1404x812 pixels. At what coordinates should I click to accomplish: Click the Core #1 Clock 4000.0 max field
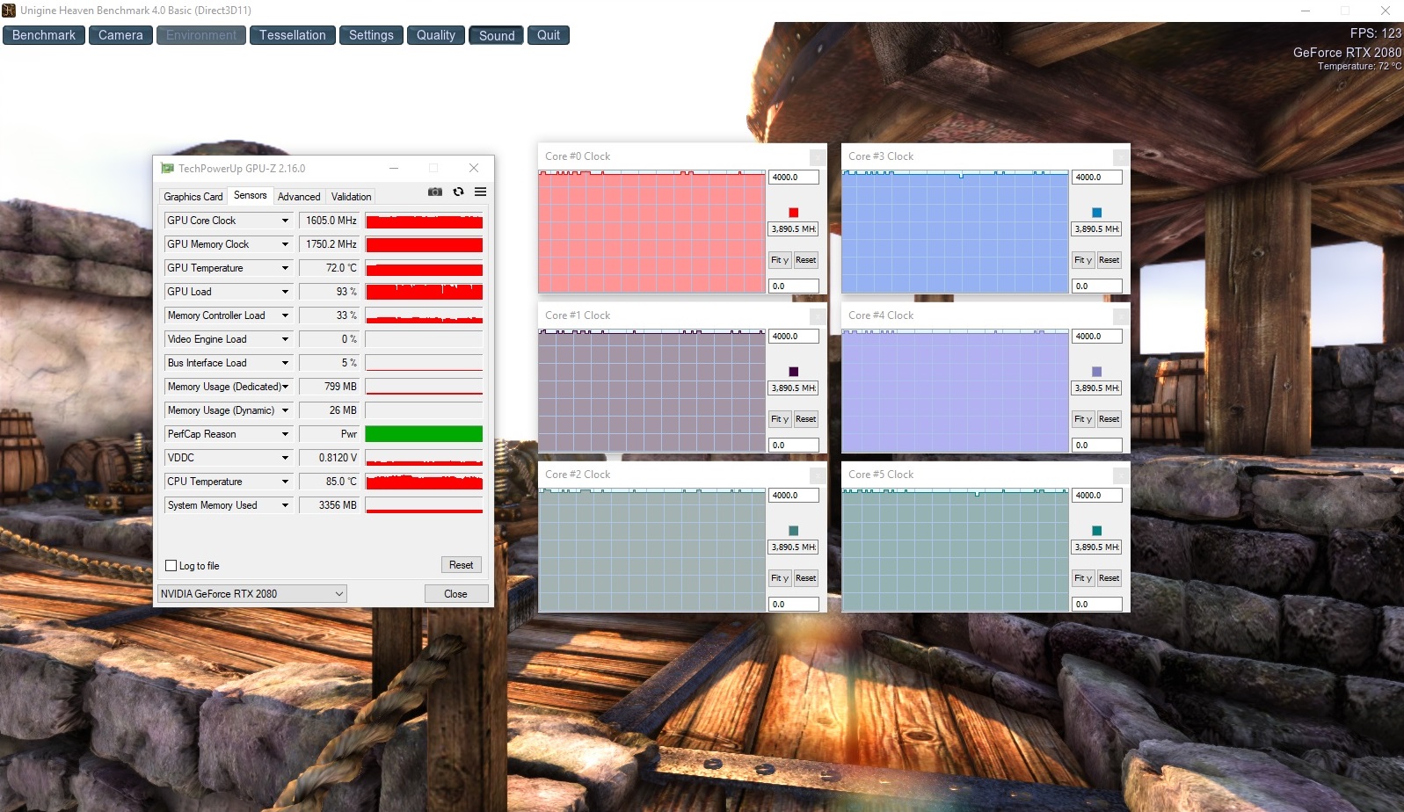(794, 337)
